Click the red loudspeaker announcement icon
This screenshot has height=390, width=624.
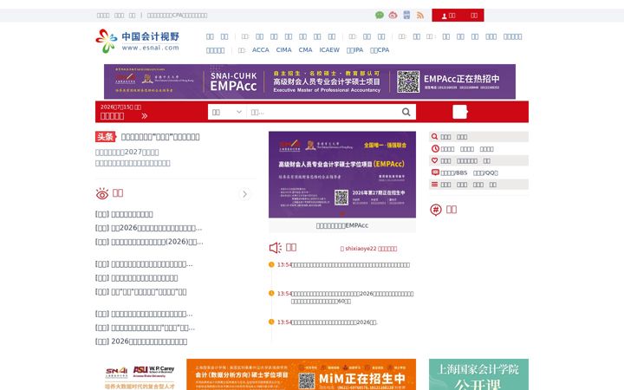pyautogui.click(x=276, y=248)
